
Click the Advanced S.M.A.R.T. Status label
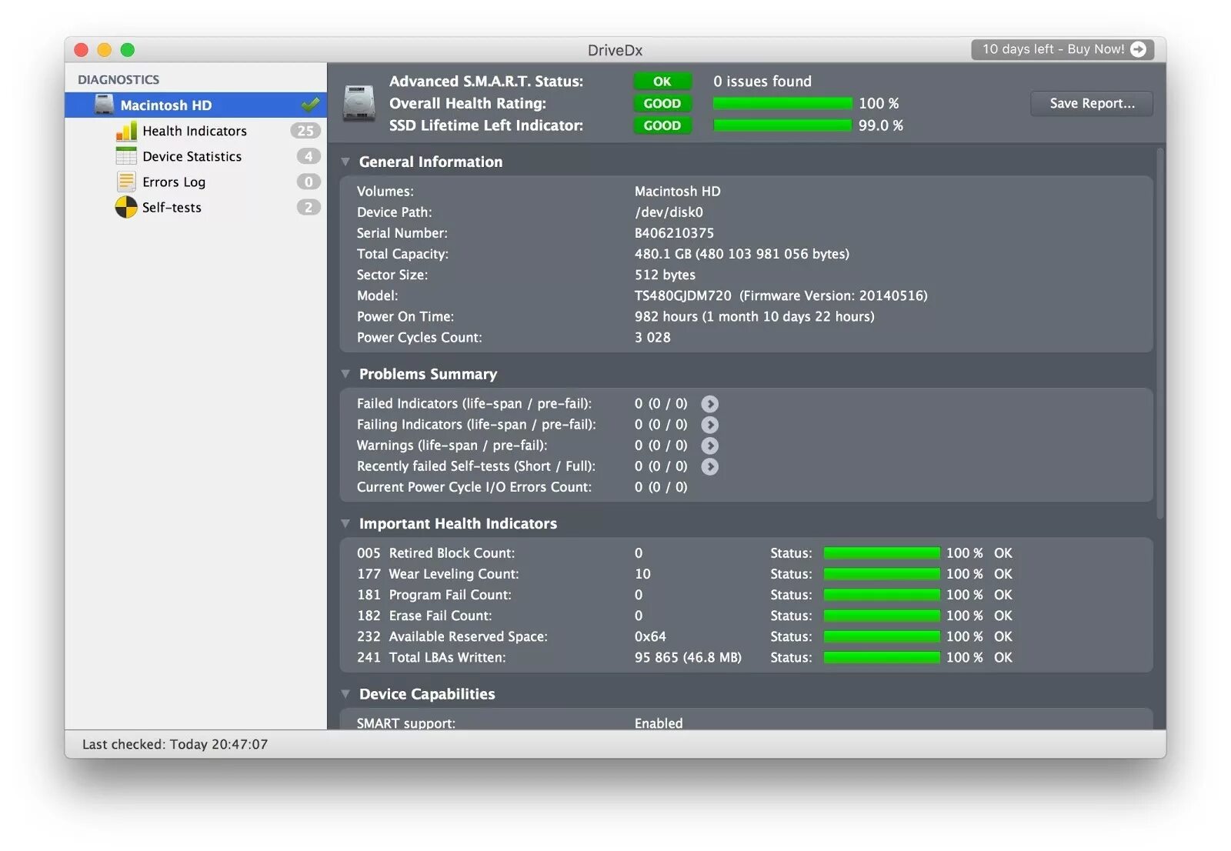pyautogui.click(x=486, y=81)
